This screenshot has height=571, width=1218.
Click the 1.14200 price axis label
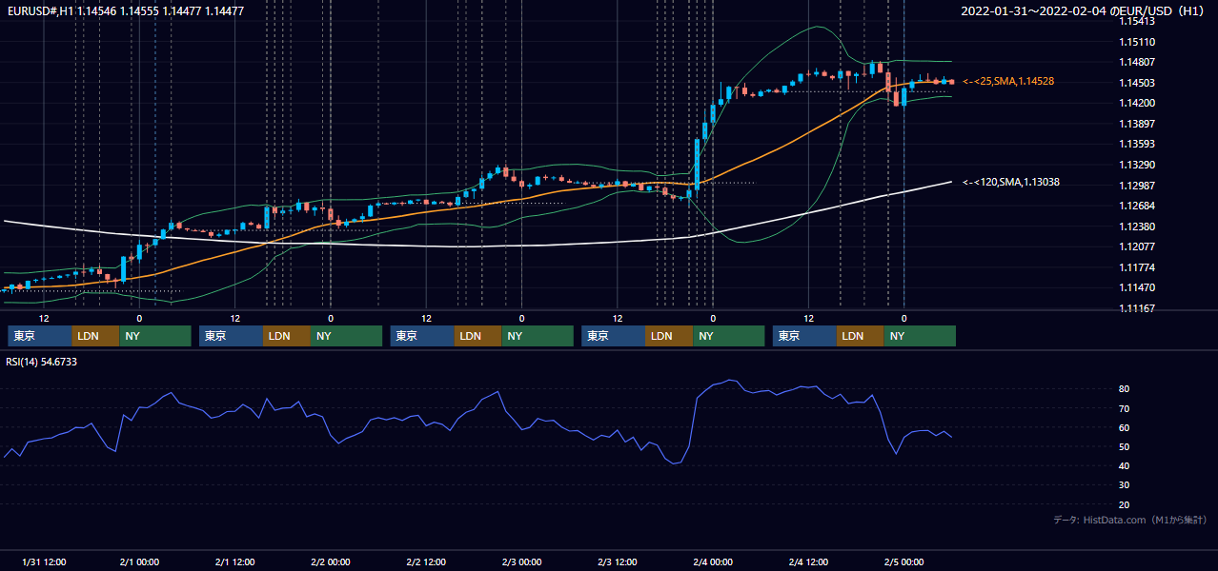point(1137,103)
